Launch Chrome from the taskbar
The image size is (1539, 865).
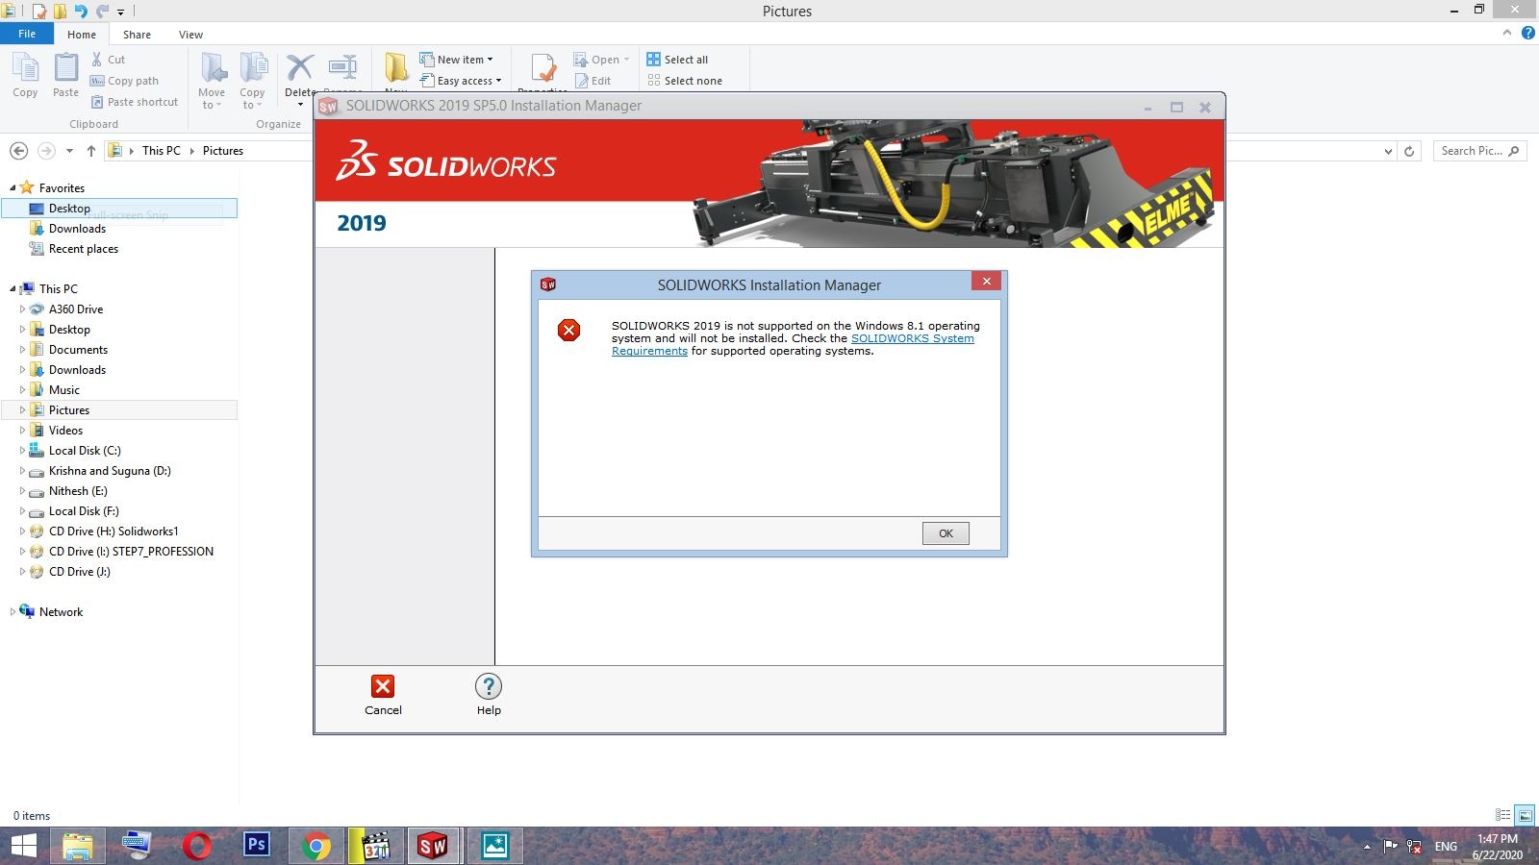coord(315,846)
